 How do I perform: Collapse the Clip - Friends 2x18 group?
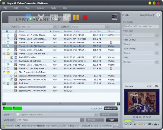click(x=4, y=72)
